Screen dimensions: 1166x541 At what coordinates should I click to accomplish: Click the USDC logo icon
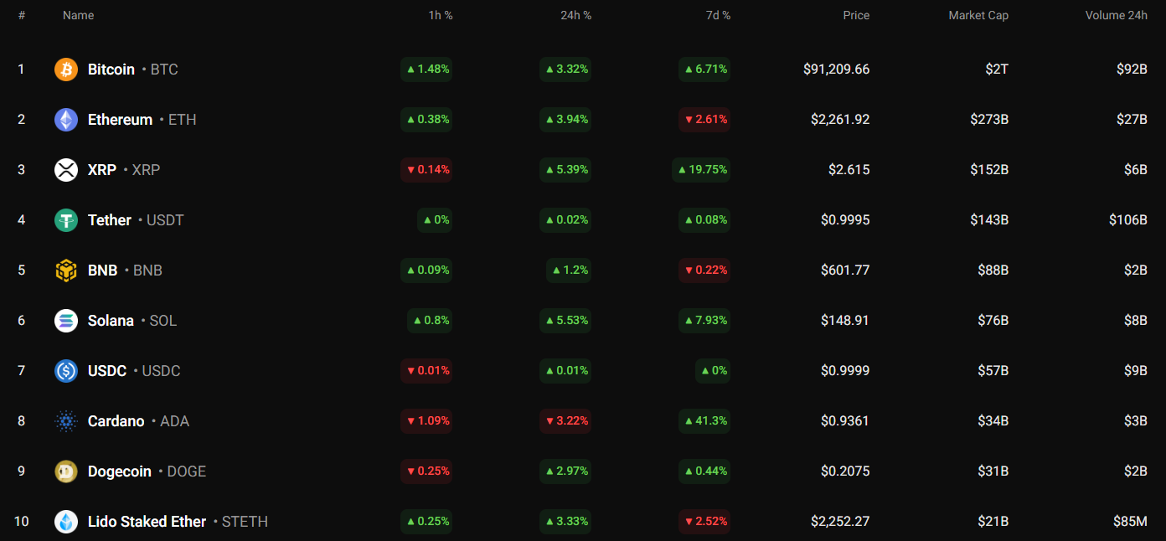click(x=66, y=371)
